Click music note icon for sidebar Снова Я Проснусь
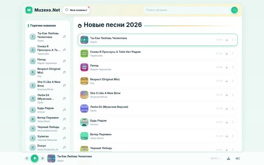 tap(64, 50)
